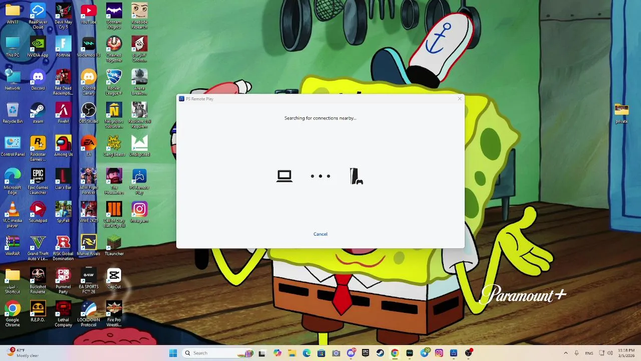
Task: Open Microsoft Edge desktop shortcut
Action: (x=13, y=182)
